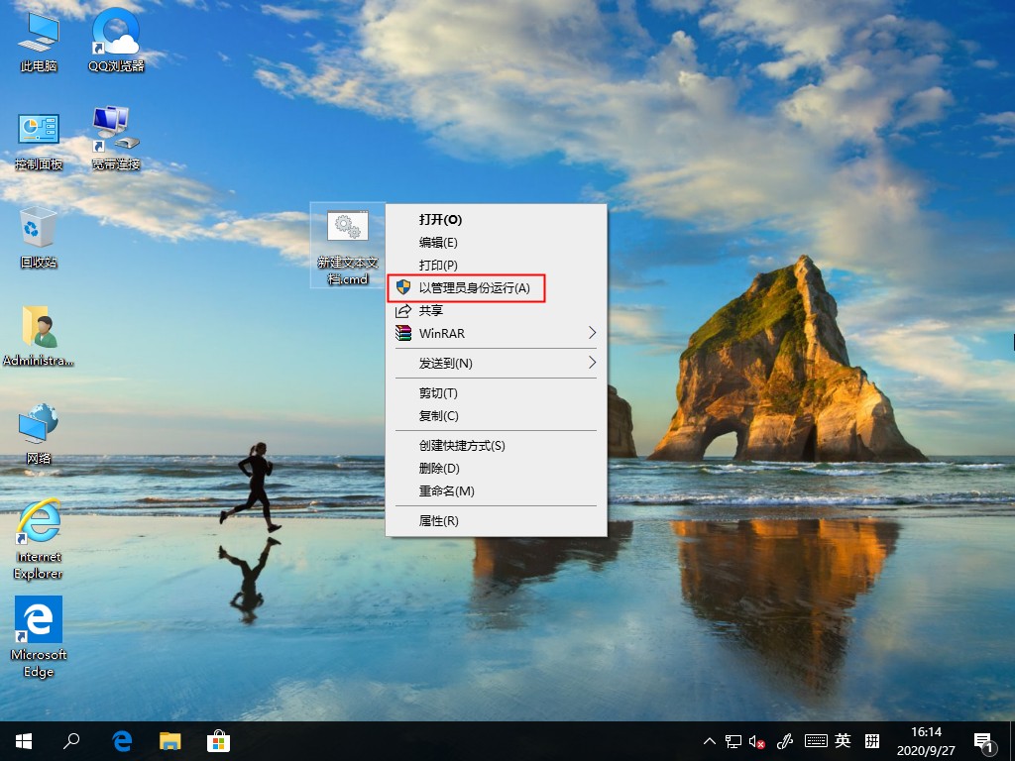Open 属性 (Properties) from the context menu
Image resolution: width=1015 pixels, height=761 pixels.
[441, 519]
